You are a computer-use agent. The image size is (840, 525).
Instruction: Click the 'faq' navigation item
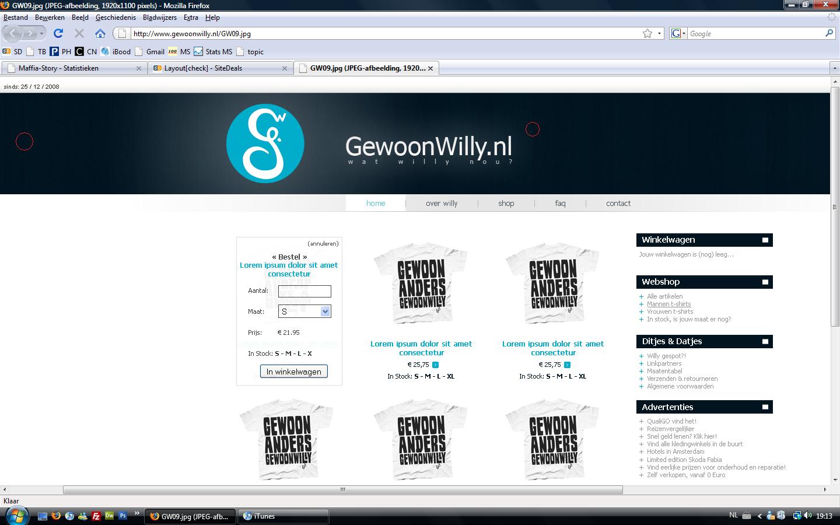[561, 204]
